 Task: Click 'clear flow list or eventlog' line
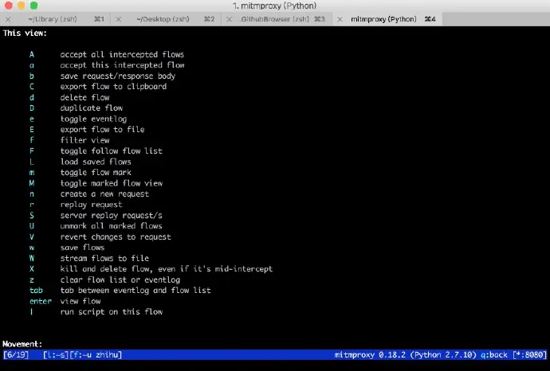point(120,280)
